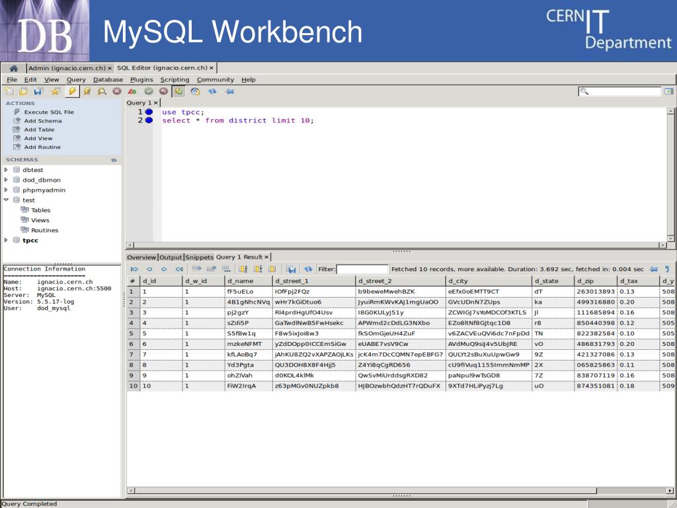The height and width of the screenshot is (508, 677).
Task: Export the result set to a file
Action: click(292, 269)
